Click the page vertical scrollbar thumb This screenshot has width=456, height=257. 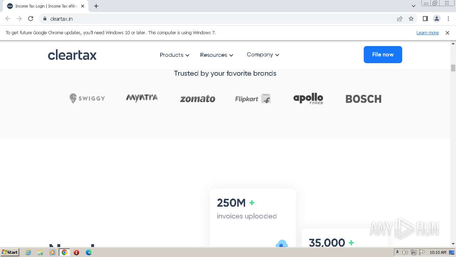click(x=453, y=68)
